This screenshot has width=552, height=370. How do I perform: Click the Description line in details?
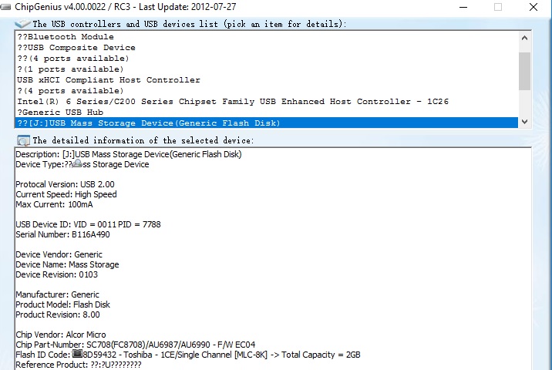[x=129, y=154]
